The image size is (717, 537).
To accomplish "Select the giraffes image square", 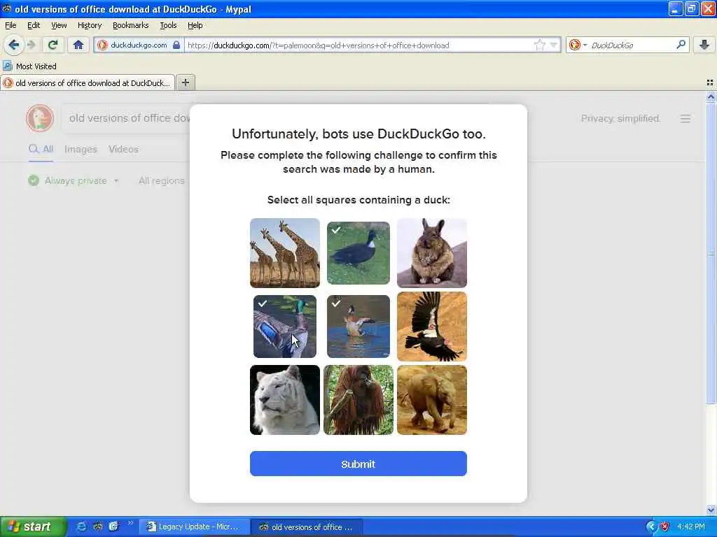I will [285, 253].
